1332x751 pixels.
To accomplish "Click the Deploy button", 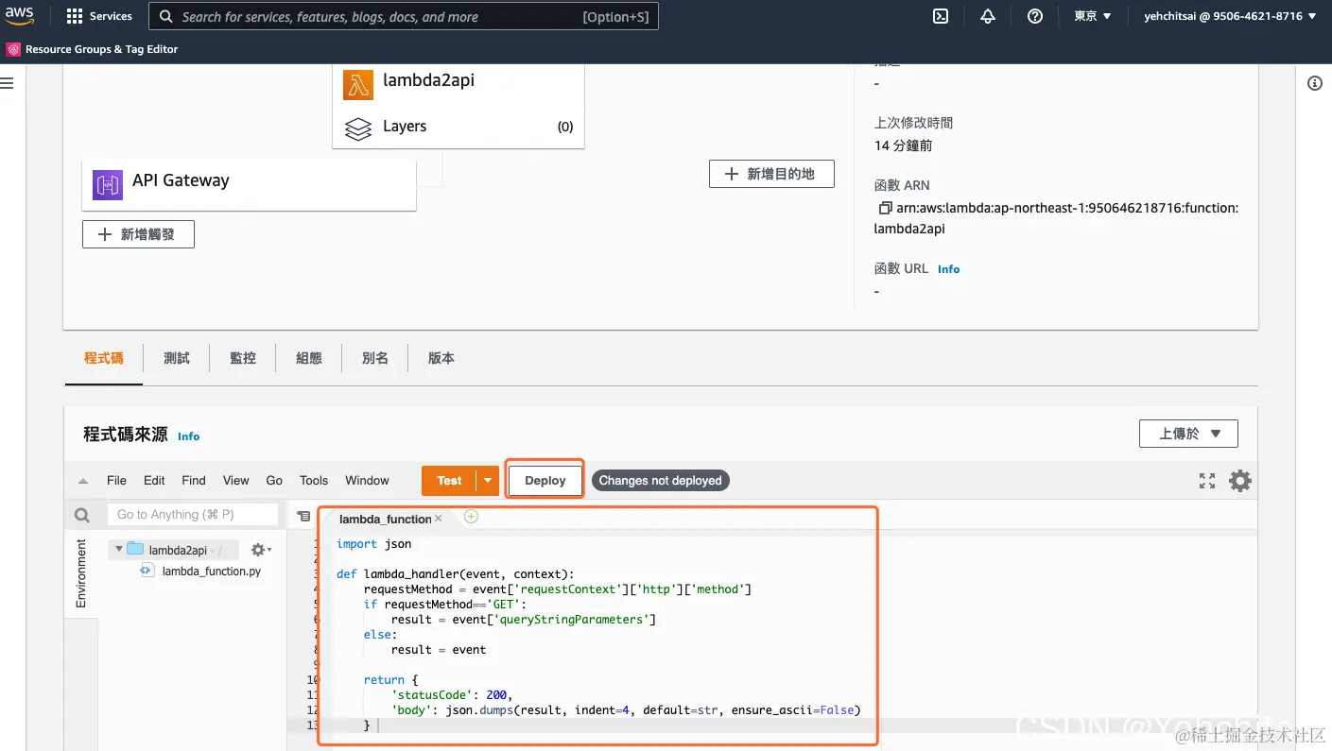I will pos(545,481).
